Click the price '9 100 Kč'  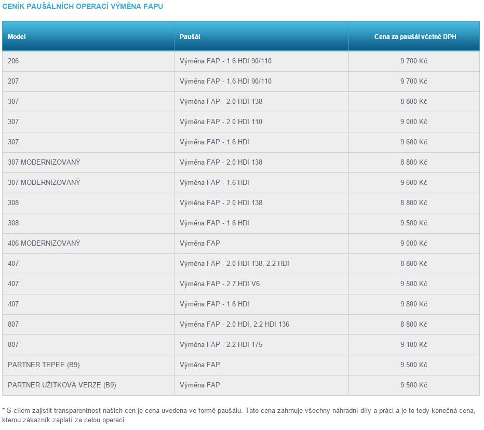[x=413, y=344]
